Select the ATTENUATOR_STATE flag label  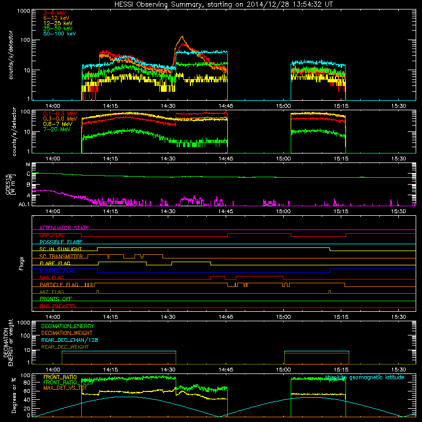pos(64,228)
